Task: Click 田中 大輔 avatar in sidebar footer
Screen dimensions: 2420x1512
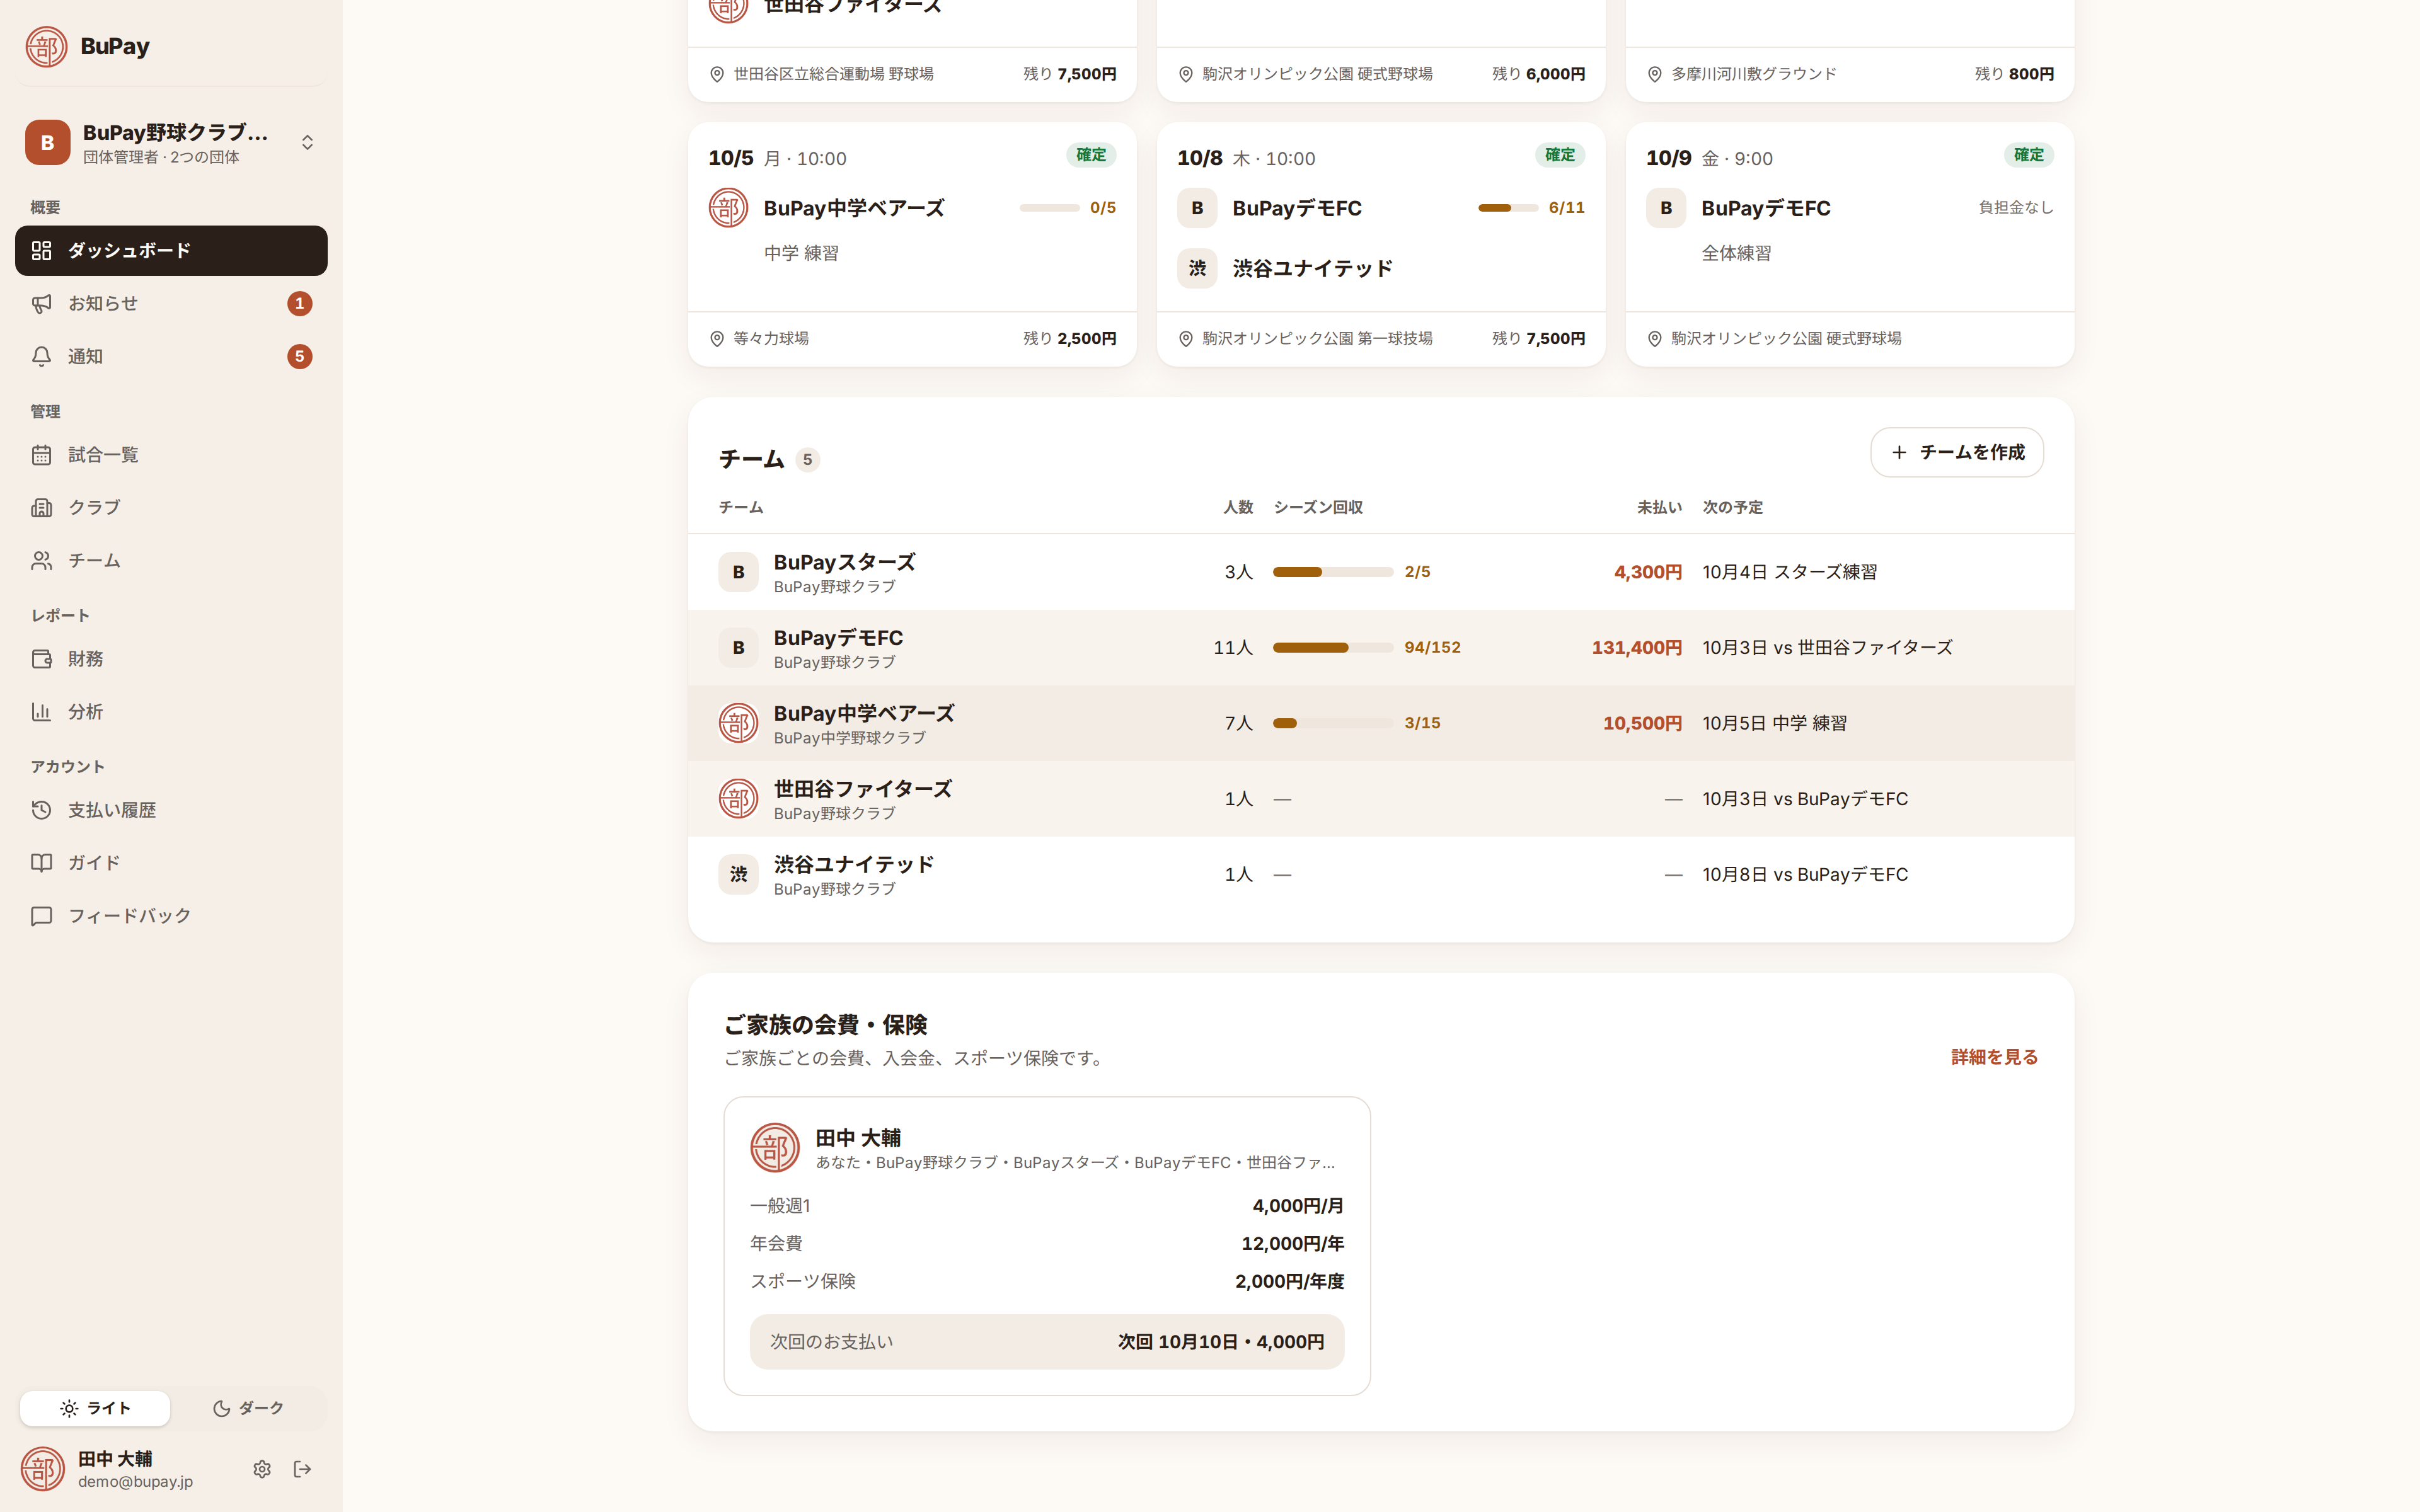Action: 43,1468
